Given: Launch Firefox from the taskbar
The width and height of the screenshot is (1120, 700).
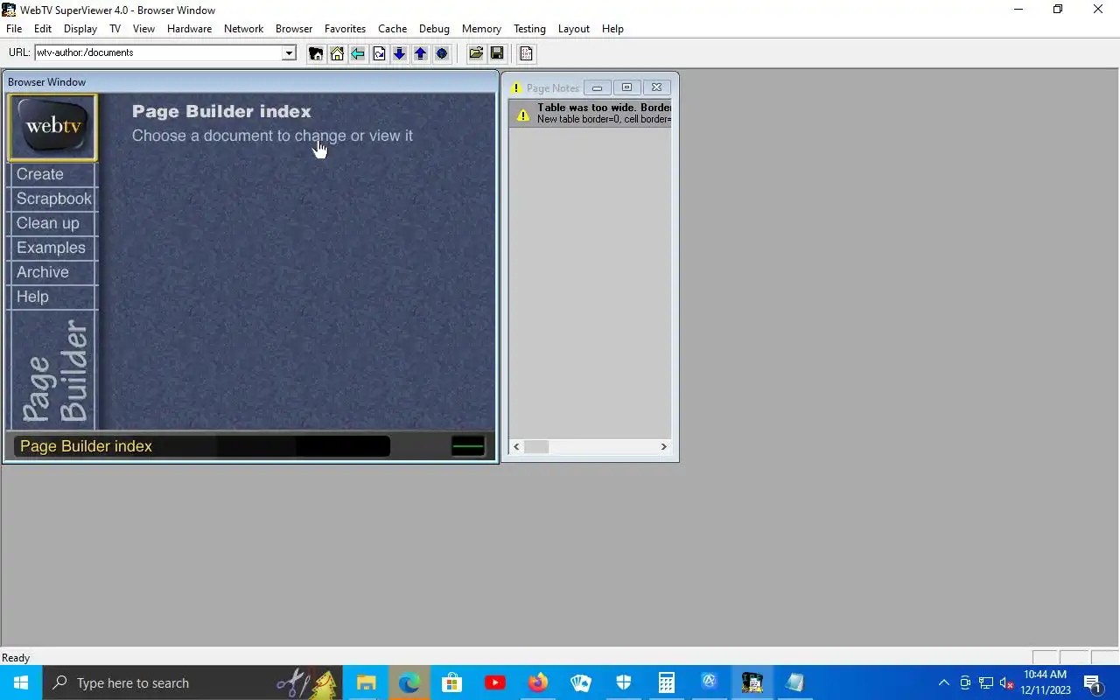Looking at the screenshot, I should 537,682.
